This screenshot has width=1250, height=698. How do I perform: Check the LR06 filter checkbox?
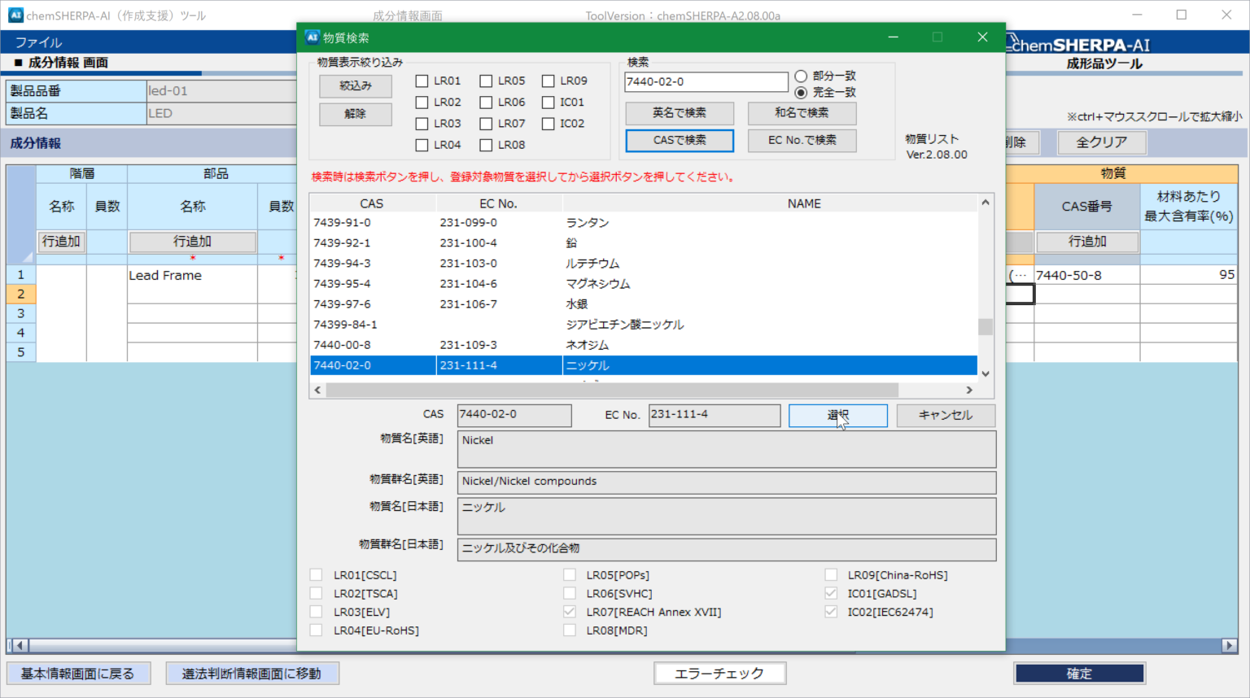486,103
